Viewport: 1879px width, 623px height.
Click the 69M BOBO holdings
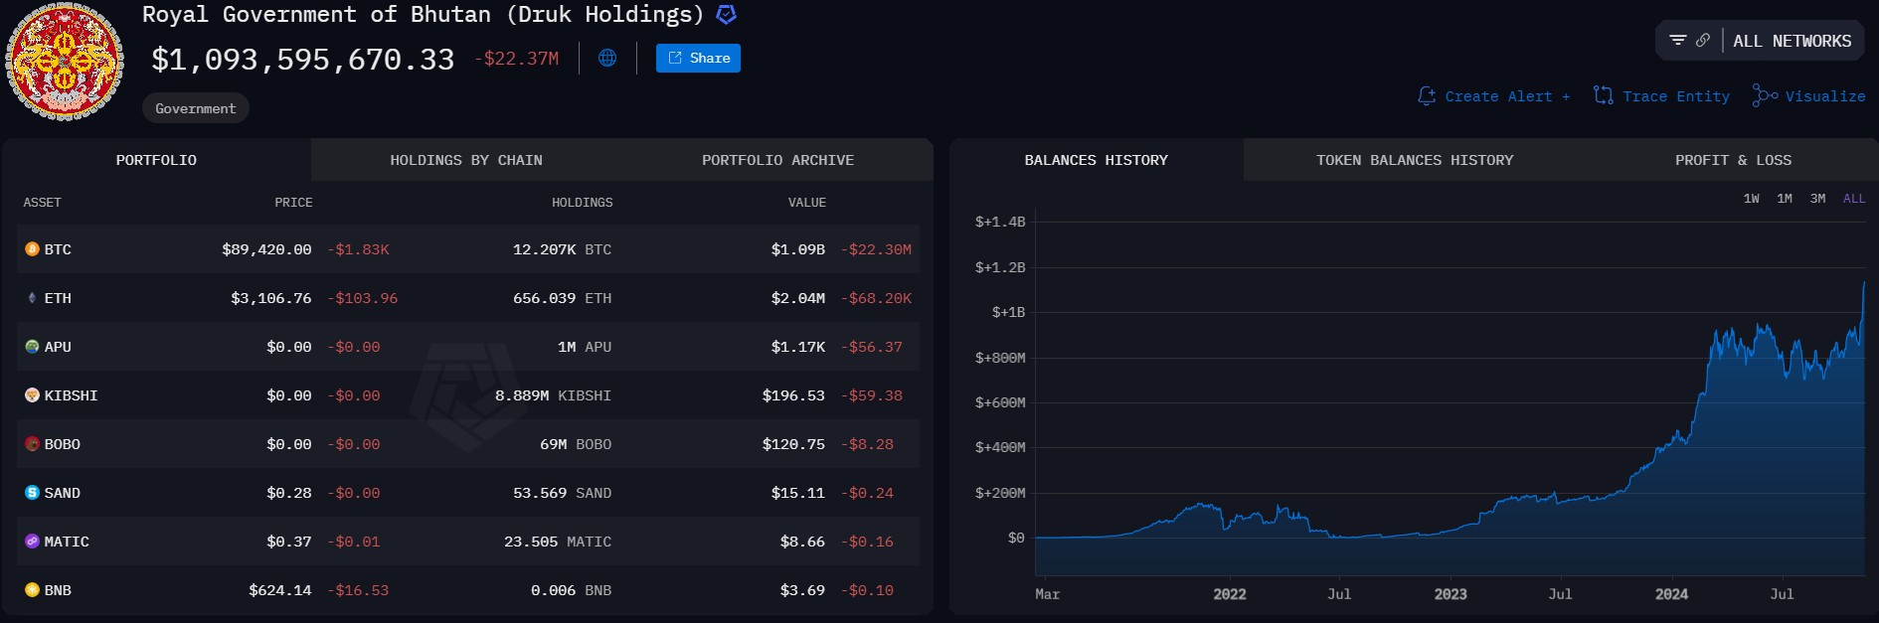click(x=576, y=444)
